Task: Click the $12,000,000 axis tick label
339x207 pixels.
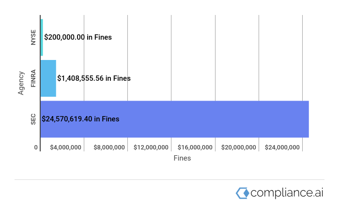Action: pyautogui.click(x=151, y=148)
